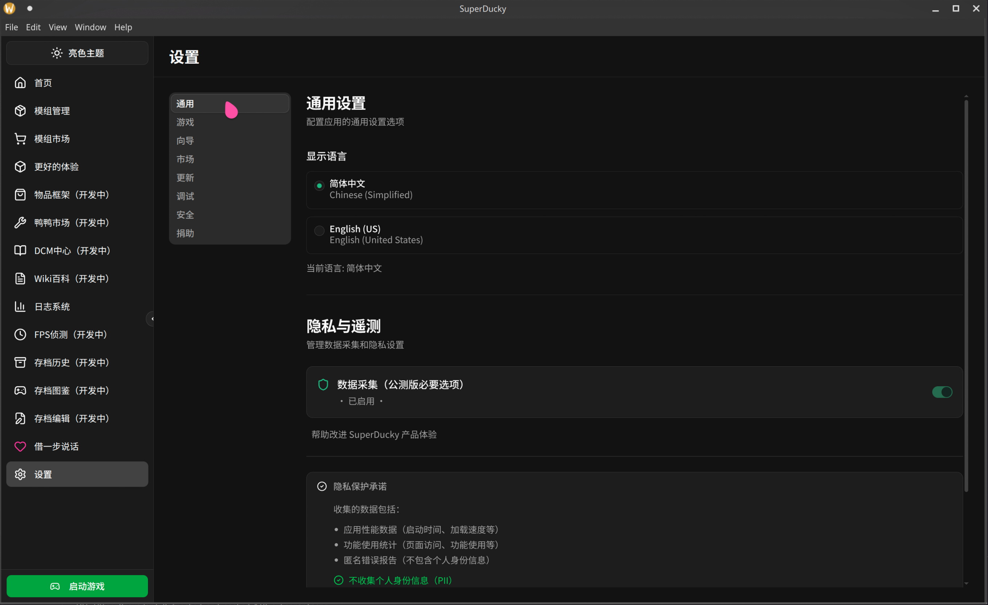The height and width of the screenshot is (605, 988).
Task: Open the Wiki百科 document icon
Action: (x=20, y=278)
